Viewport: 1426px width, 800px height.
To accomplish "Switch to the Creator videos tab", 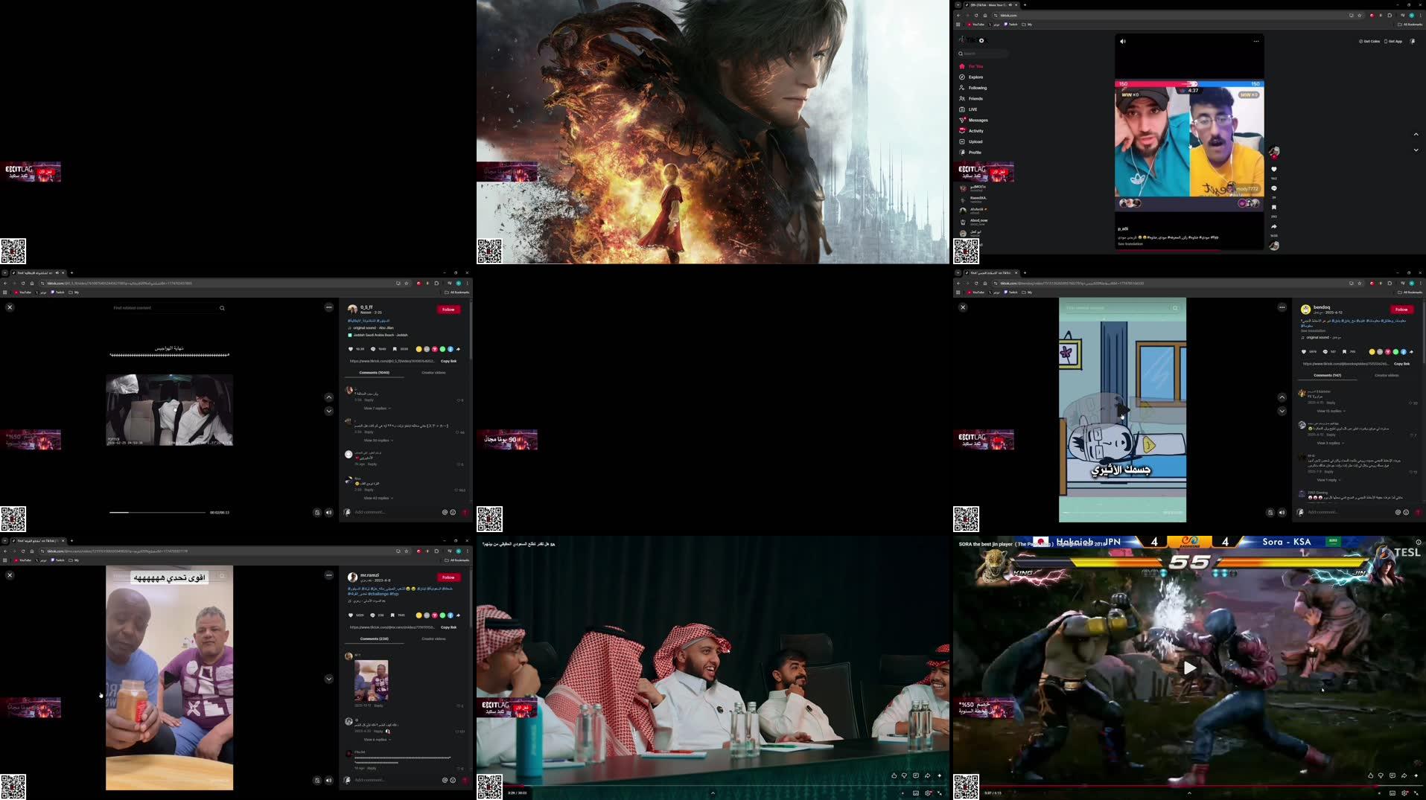I will point(435,372).
